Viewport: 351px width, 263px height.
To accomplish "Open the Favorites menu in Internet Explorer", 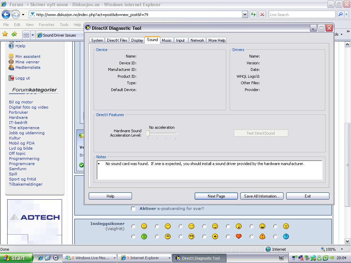I will tap(46, 25).
